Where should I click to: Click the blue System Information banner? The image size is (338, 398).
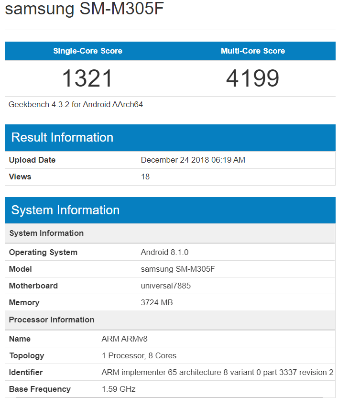(x=170, y=210)
